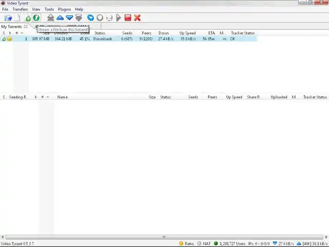Stop the torrent with red square icon
The image size is (329, 247).
[x=128, y=18]
